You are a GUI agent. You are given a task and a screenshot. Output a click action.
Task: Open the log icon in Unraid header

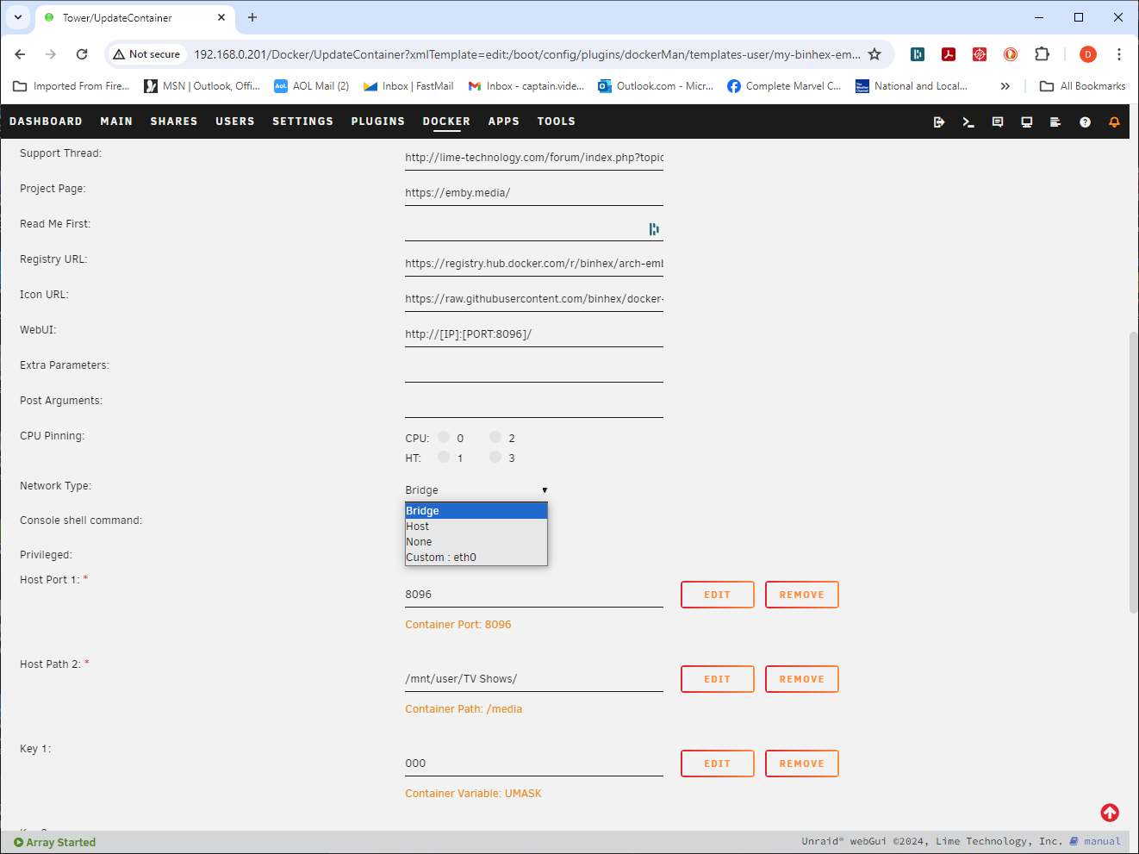(x=1055, y=122)
